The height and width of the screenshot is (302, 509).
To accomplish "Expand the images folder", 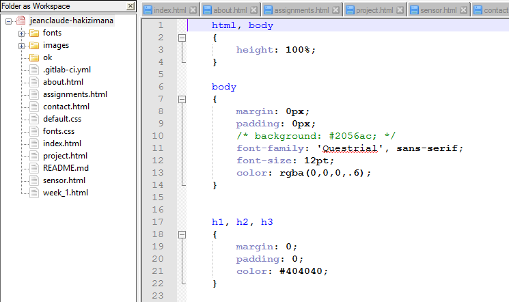I will pos(21,46).
